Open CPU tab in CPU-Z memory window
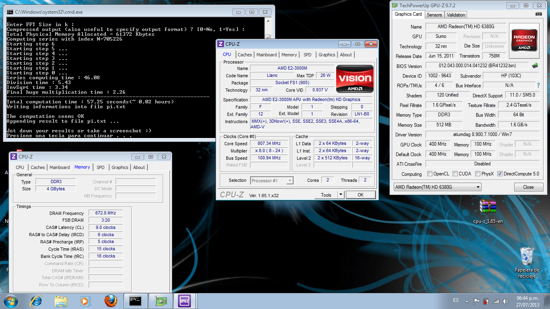550x309 pixels. pyautogui.click(x=20, y=167)
